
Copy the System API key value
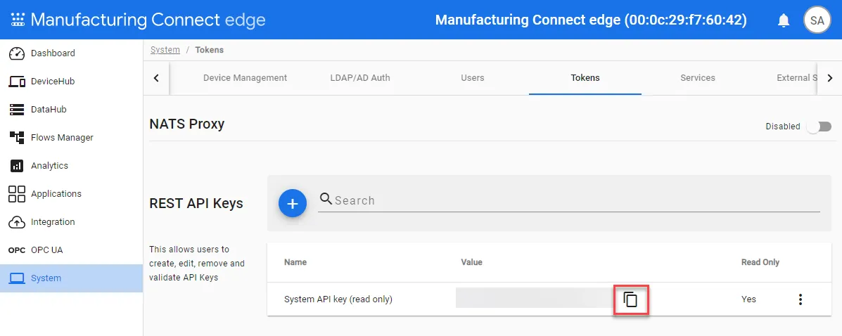tap(631, 299)
